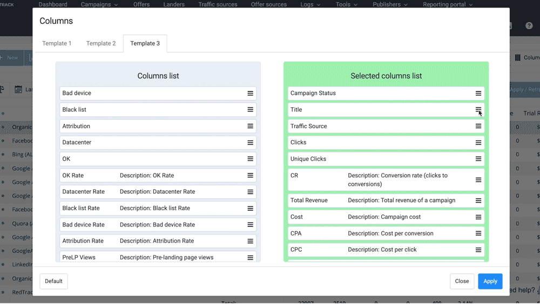Dismiss dialog using the Close button
540x304 pixels.
point(462,281)
